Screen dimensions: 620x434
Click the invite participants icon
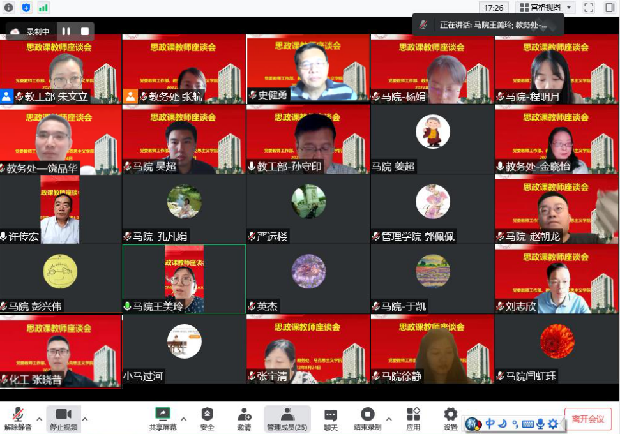tap(244, 418)
